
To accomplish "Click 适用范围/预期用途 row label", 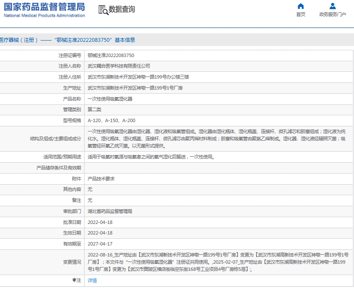I will coord(62,157).
